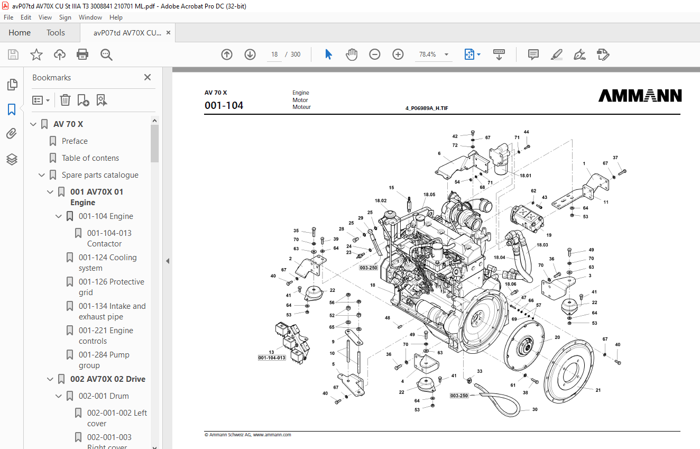Go to 001-126 Protective grid bookmark
Screen dimensions: 700x449
pyautogui.click(x=112, y=287)
